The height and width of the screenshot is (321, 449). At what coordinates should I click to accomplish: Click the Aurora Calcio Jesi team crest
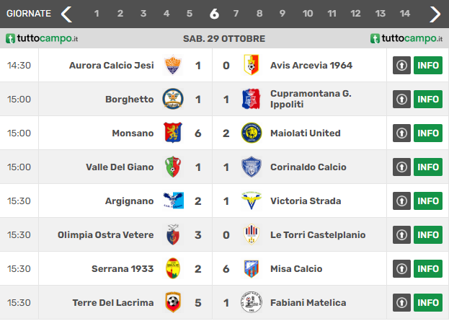tap(173, 65)
